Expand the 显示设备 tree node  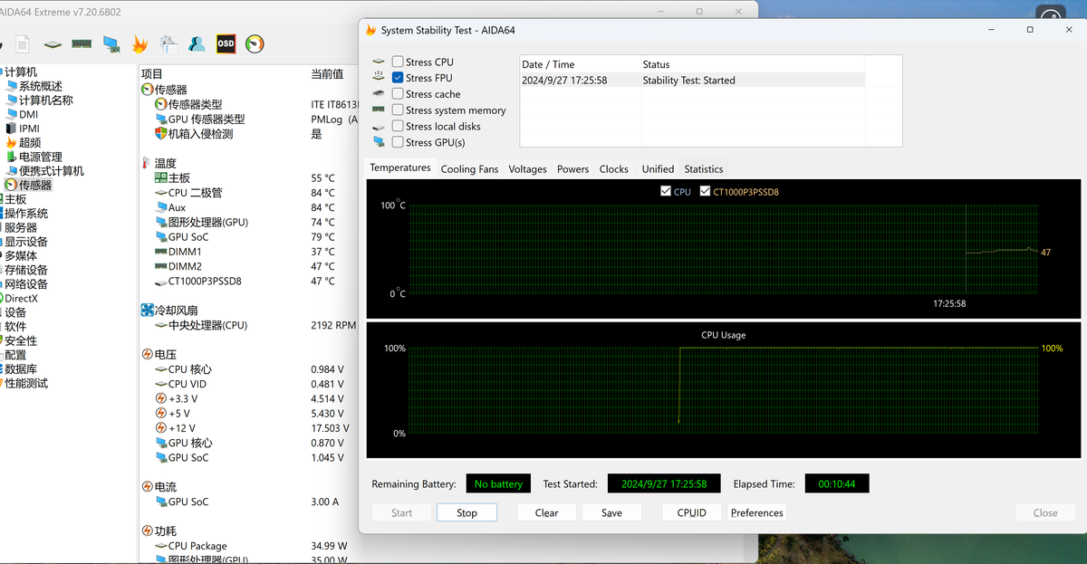click(x=26, y=242)
